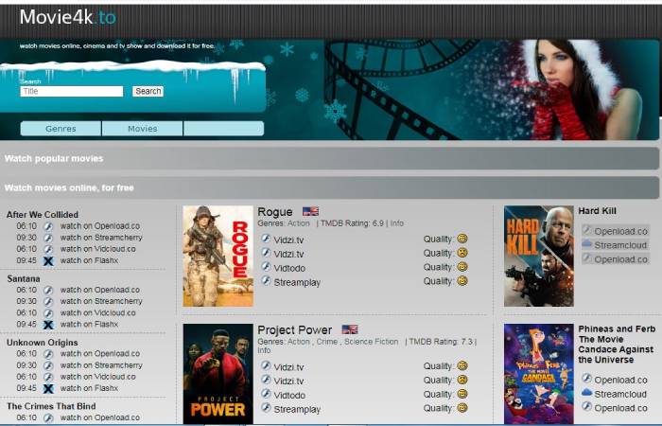Click the Flashx X icon under Santana

pos(47,325)
